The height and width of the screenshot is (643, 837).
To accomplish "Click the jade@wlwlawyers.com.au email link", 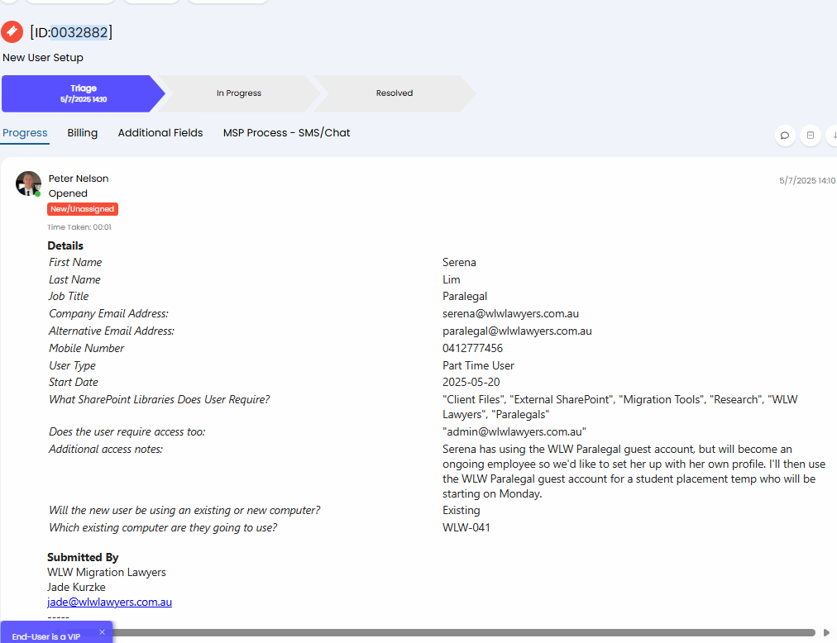I will tap(109, 602).
